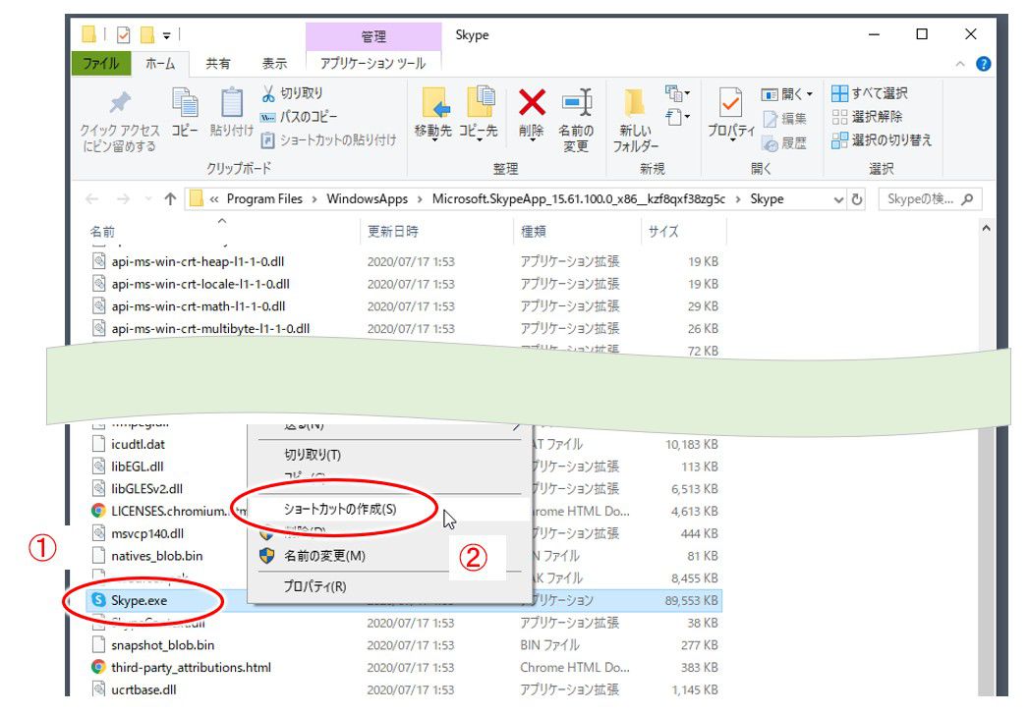Click Invert selection (選択の切り替え)
Image resolution: width=1029 pixels, height=715 pixels.
(x=882, y=139)
